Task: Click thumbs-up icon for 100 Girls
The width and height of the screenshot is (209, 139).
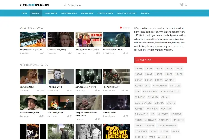Action: click(38, 90)
